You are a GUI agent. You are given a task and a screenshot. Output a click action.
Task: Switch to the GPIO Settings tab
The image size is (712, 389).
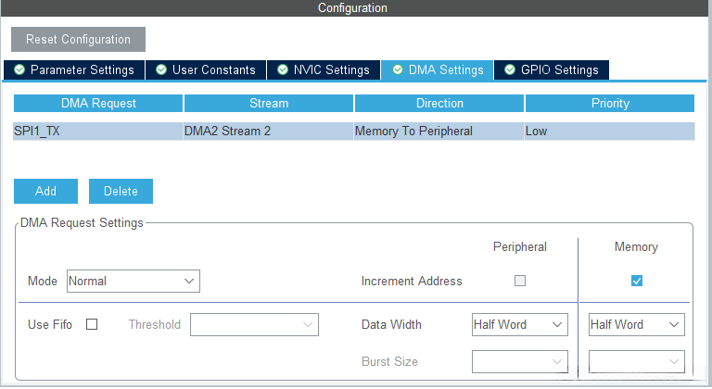point(551,70)
